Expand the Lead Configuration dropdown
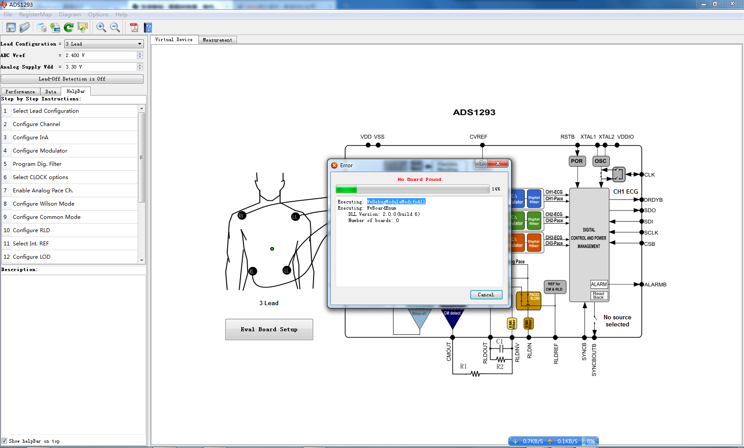 pos(139,44)
